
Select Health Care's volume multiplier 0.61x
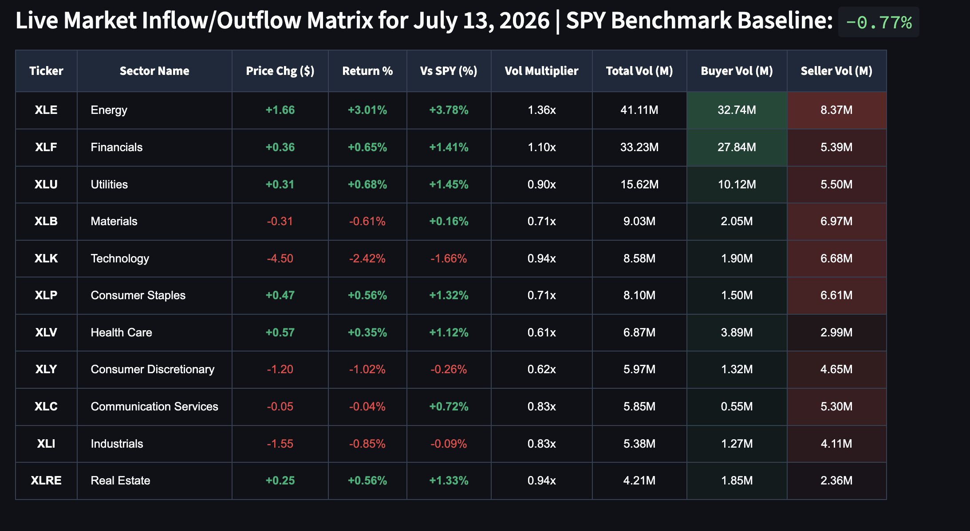pyautogui.click(x=542, y=332)
